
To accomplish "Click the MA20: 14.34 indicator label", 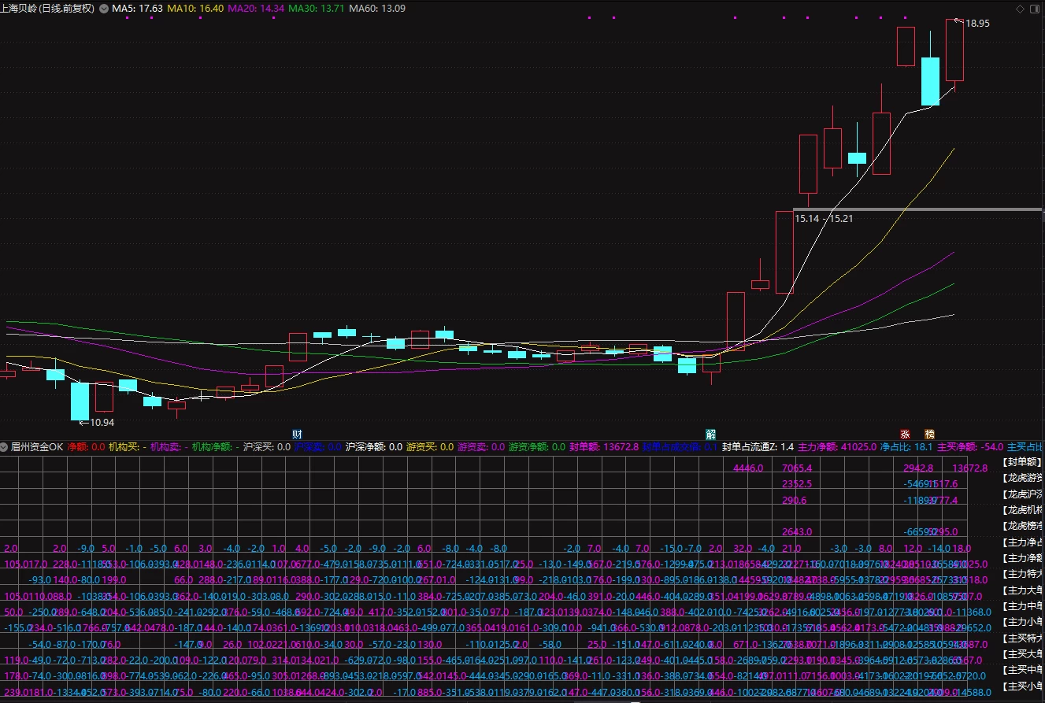I will [254, 9].
